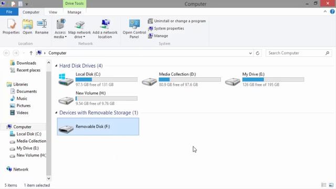Collapse the Hard Disk Drives group
The image size is (336, 189).
pyautogui.click(x=56, y=66)
